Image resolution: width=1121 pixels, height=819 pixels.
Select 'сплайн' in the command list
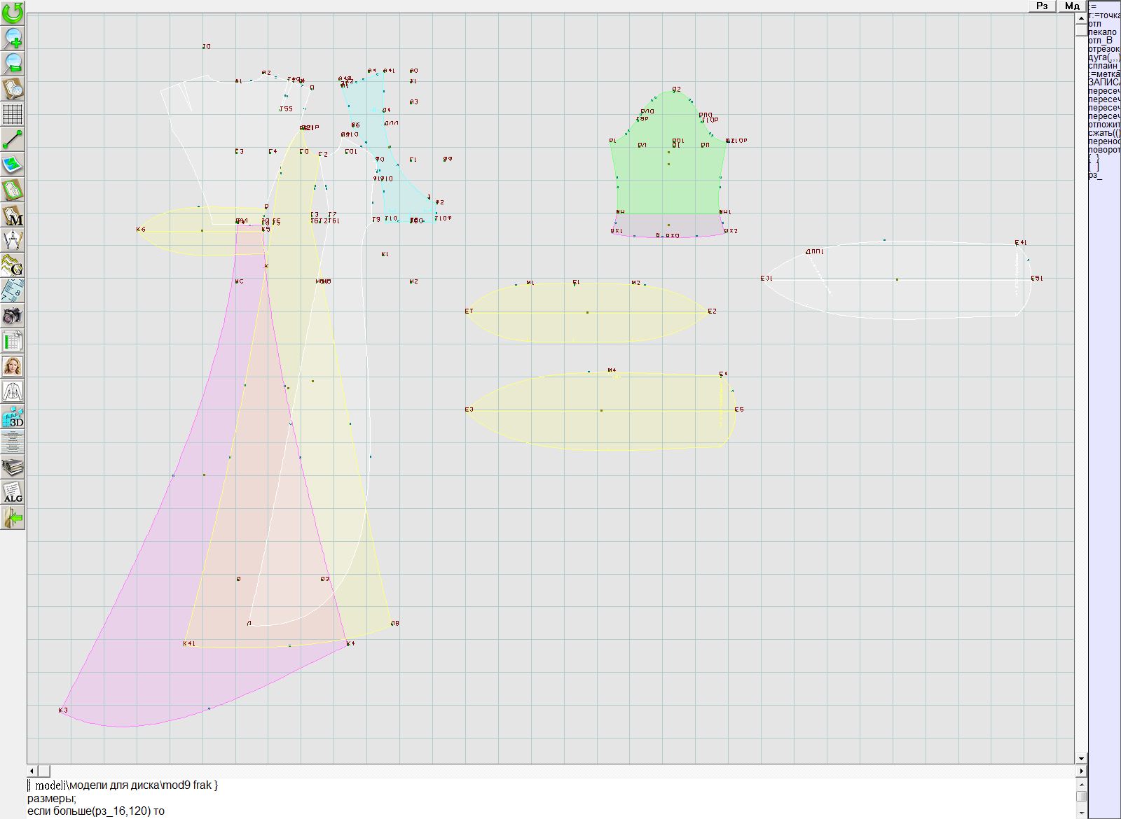[1104, 66]
